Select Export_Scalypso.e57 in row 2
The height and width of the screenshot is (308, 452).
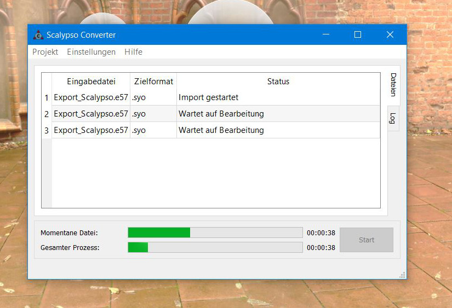tap(91, 114)
